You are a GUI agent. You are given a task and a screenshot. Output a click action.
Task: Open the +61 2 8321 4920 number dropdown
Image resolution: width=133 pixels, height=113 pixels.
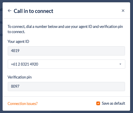pyautogui.click(x=66, y=64)
